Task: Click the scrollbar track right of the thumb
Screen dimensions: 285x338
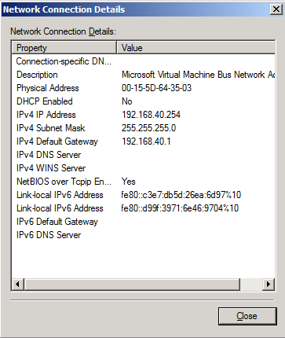Action: pos(251,285)
